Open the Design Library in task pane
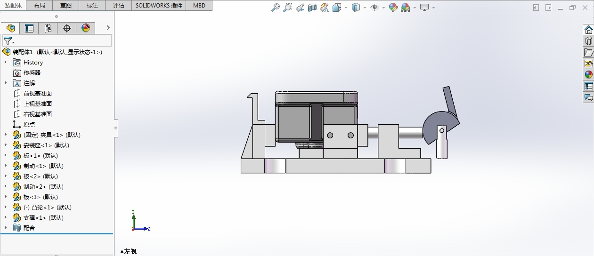594x256 pixels. click(588, 41)
